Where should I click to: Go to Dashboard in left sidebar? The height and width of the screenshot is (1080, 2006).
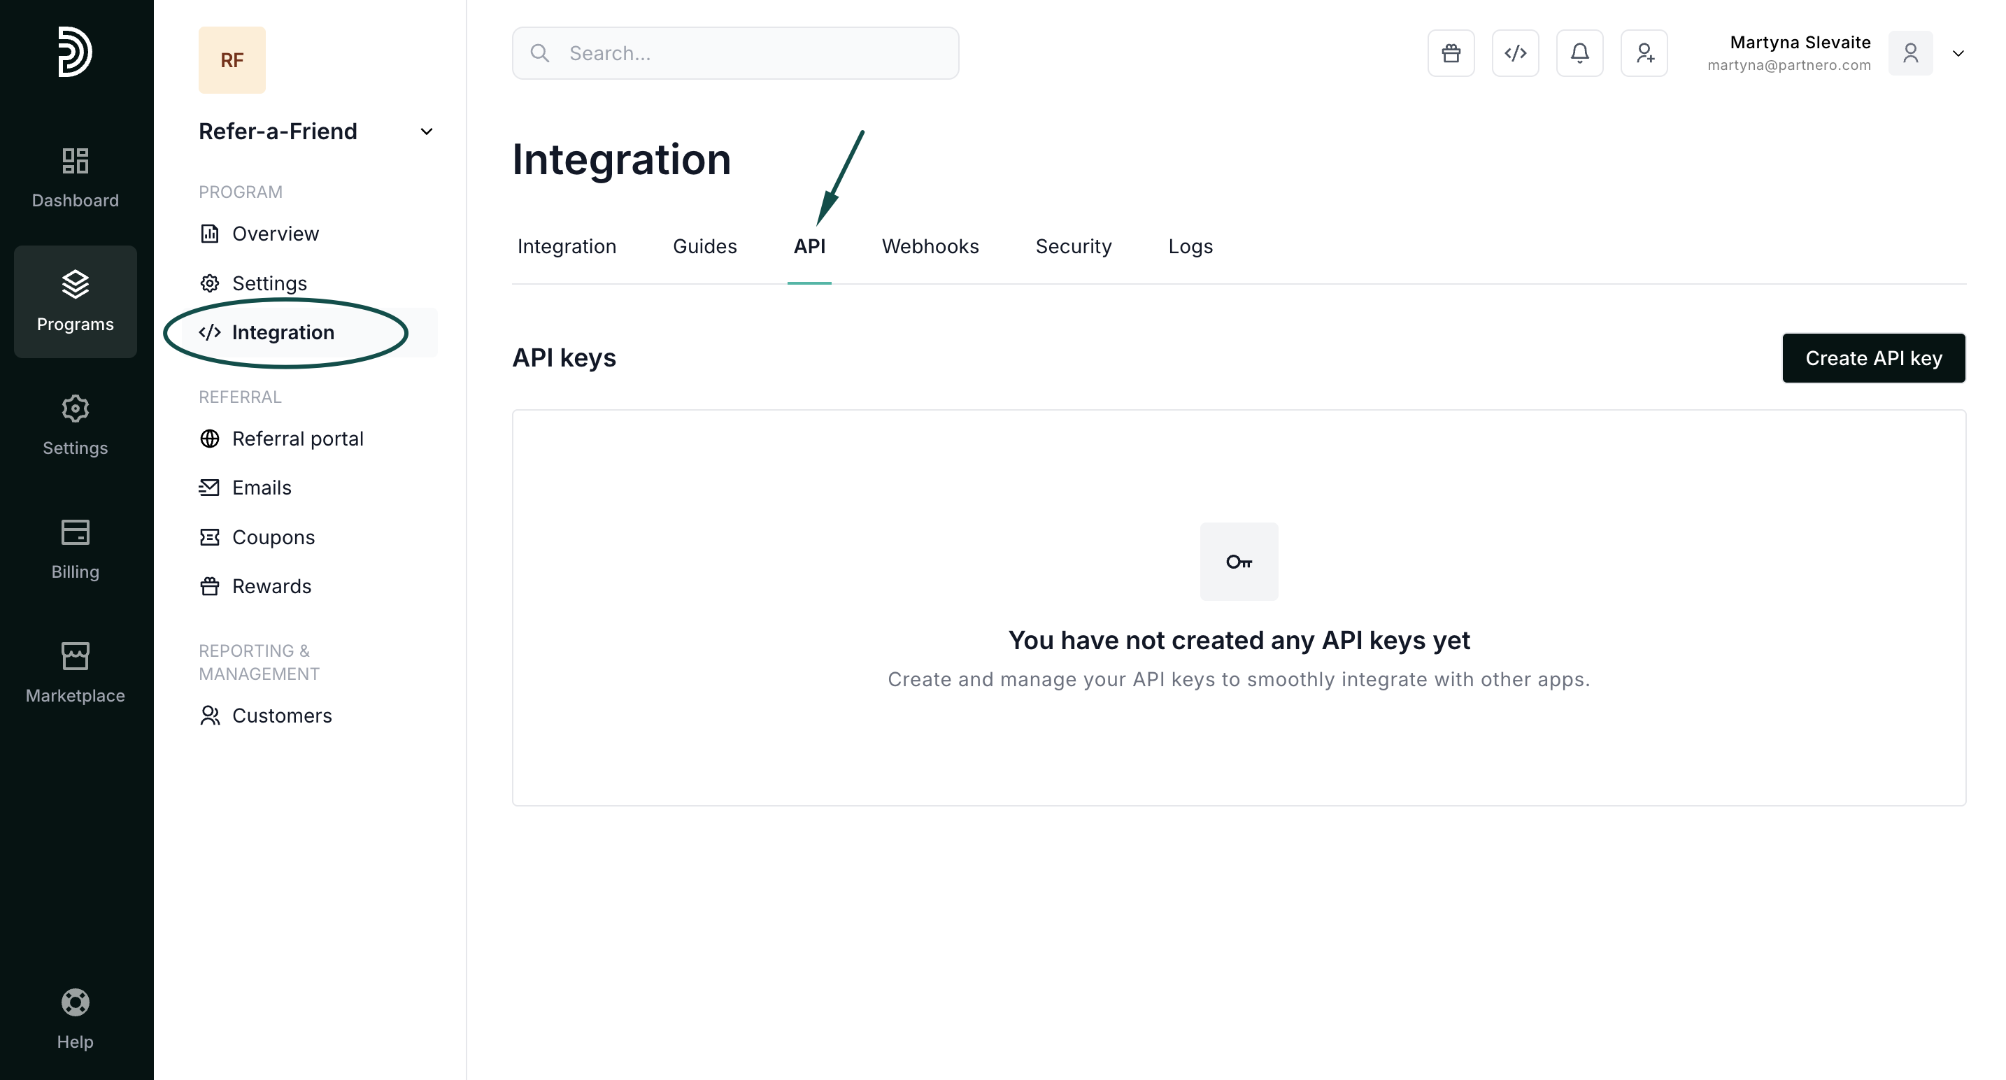[75, 178]
